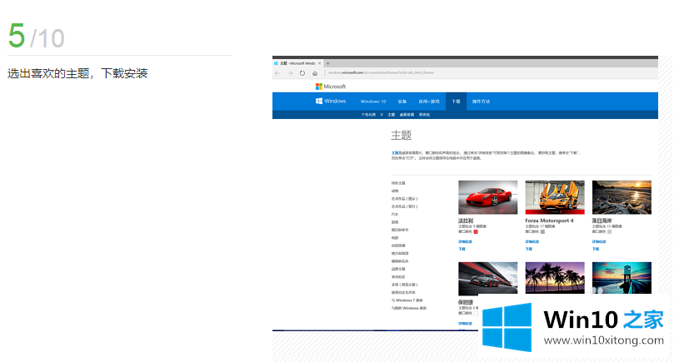
Task: Select the 动物 category in the sidebar
Action: pos(395,191)
